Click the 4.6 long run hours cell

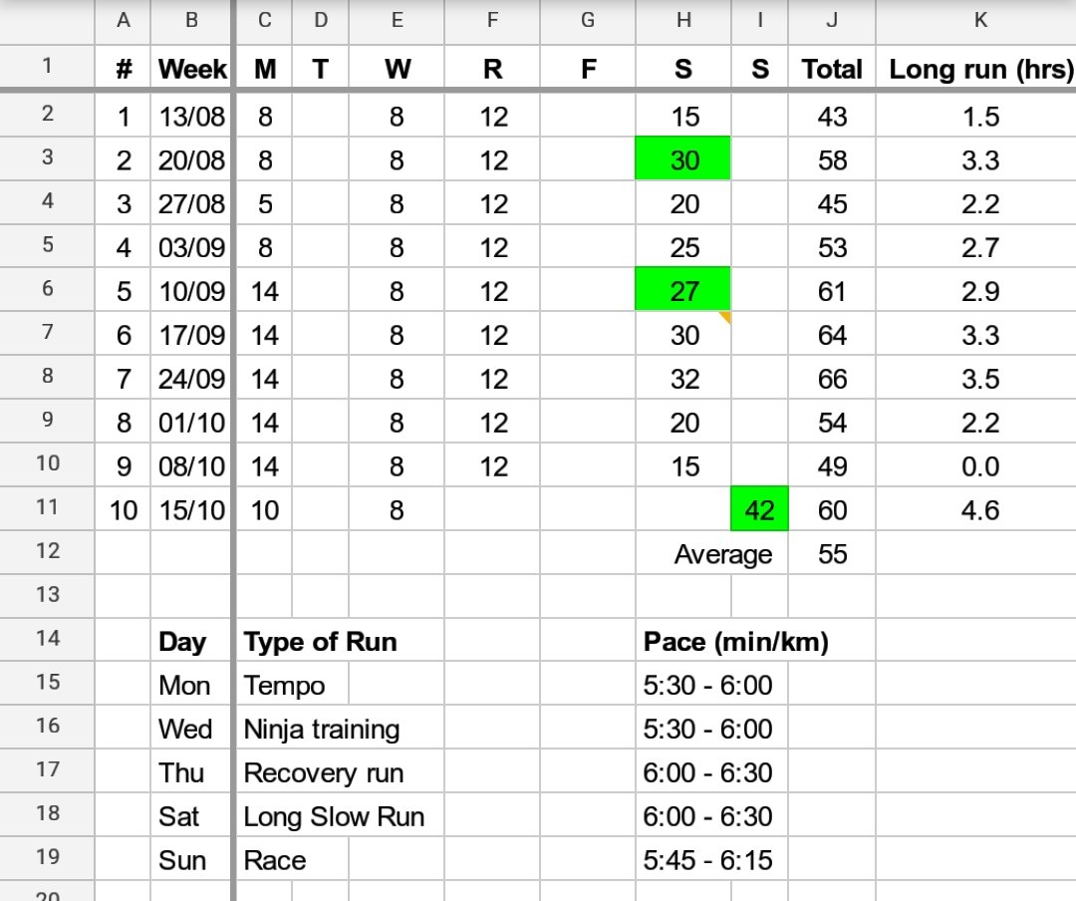point(980,509)
